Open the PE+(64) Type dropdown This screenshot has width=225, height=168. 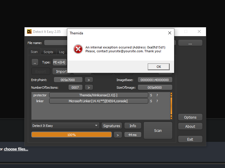(x=60, y=62)
